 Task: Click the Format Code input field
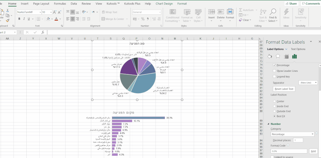pos(289,151)
